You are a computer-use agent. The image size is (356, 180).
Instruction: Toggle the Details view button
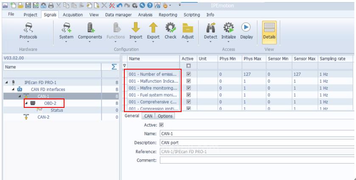(269, 31)
